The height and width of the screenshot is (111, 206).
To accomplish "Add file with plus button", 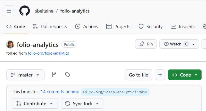I will (x=160, y=75).
